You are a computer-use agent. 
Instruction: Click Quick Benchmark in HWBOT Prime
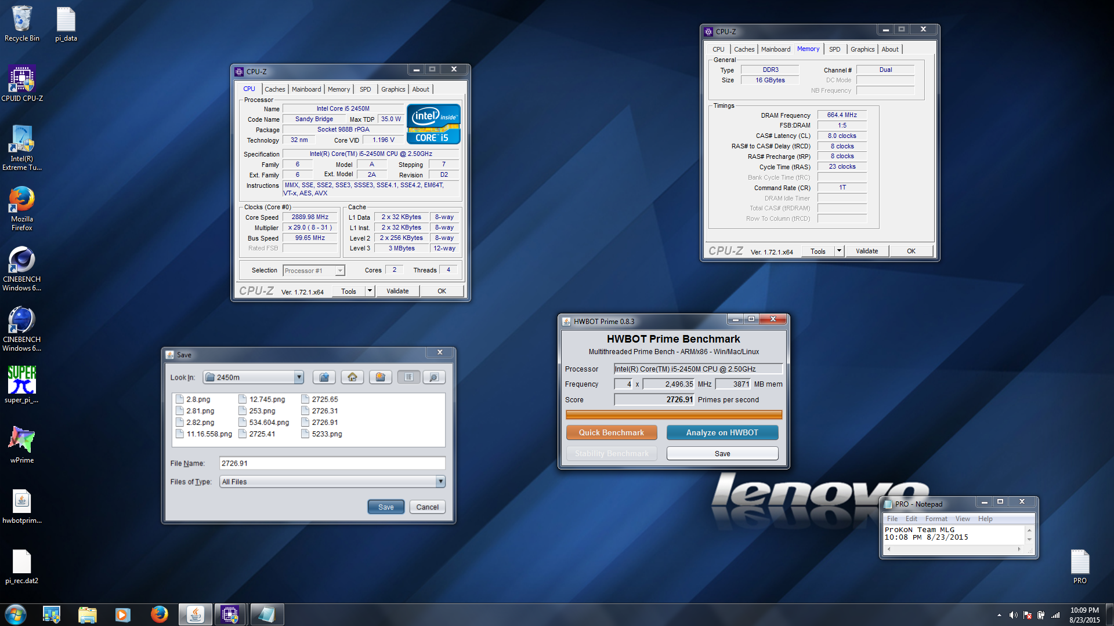(612, 432)
